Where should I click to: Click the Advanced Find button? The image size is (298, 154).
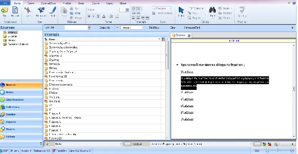192,28
